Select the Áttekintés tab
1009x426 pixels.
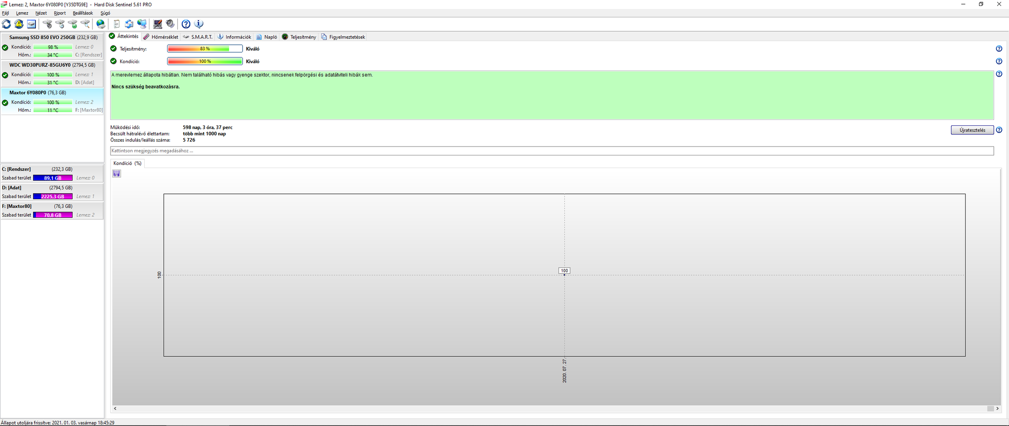124,36
